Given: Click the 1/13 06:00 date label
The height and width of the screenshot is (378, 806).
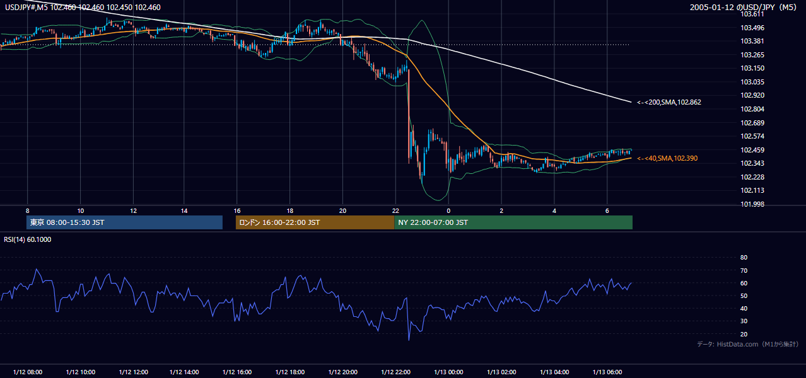Looking at the screenshot, I should [607, 372].
